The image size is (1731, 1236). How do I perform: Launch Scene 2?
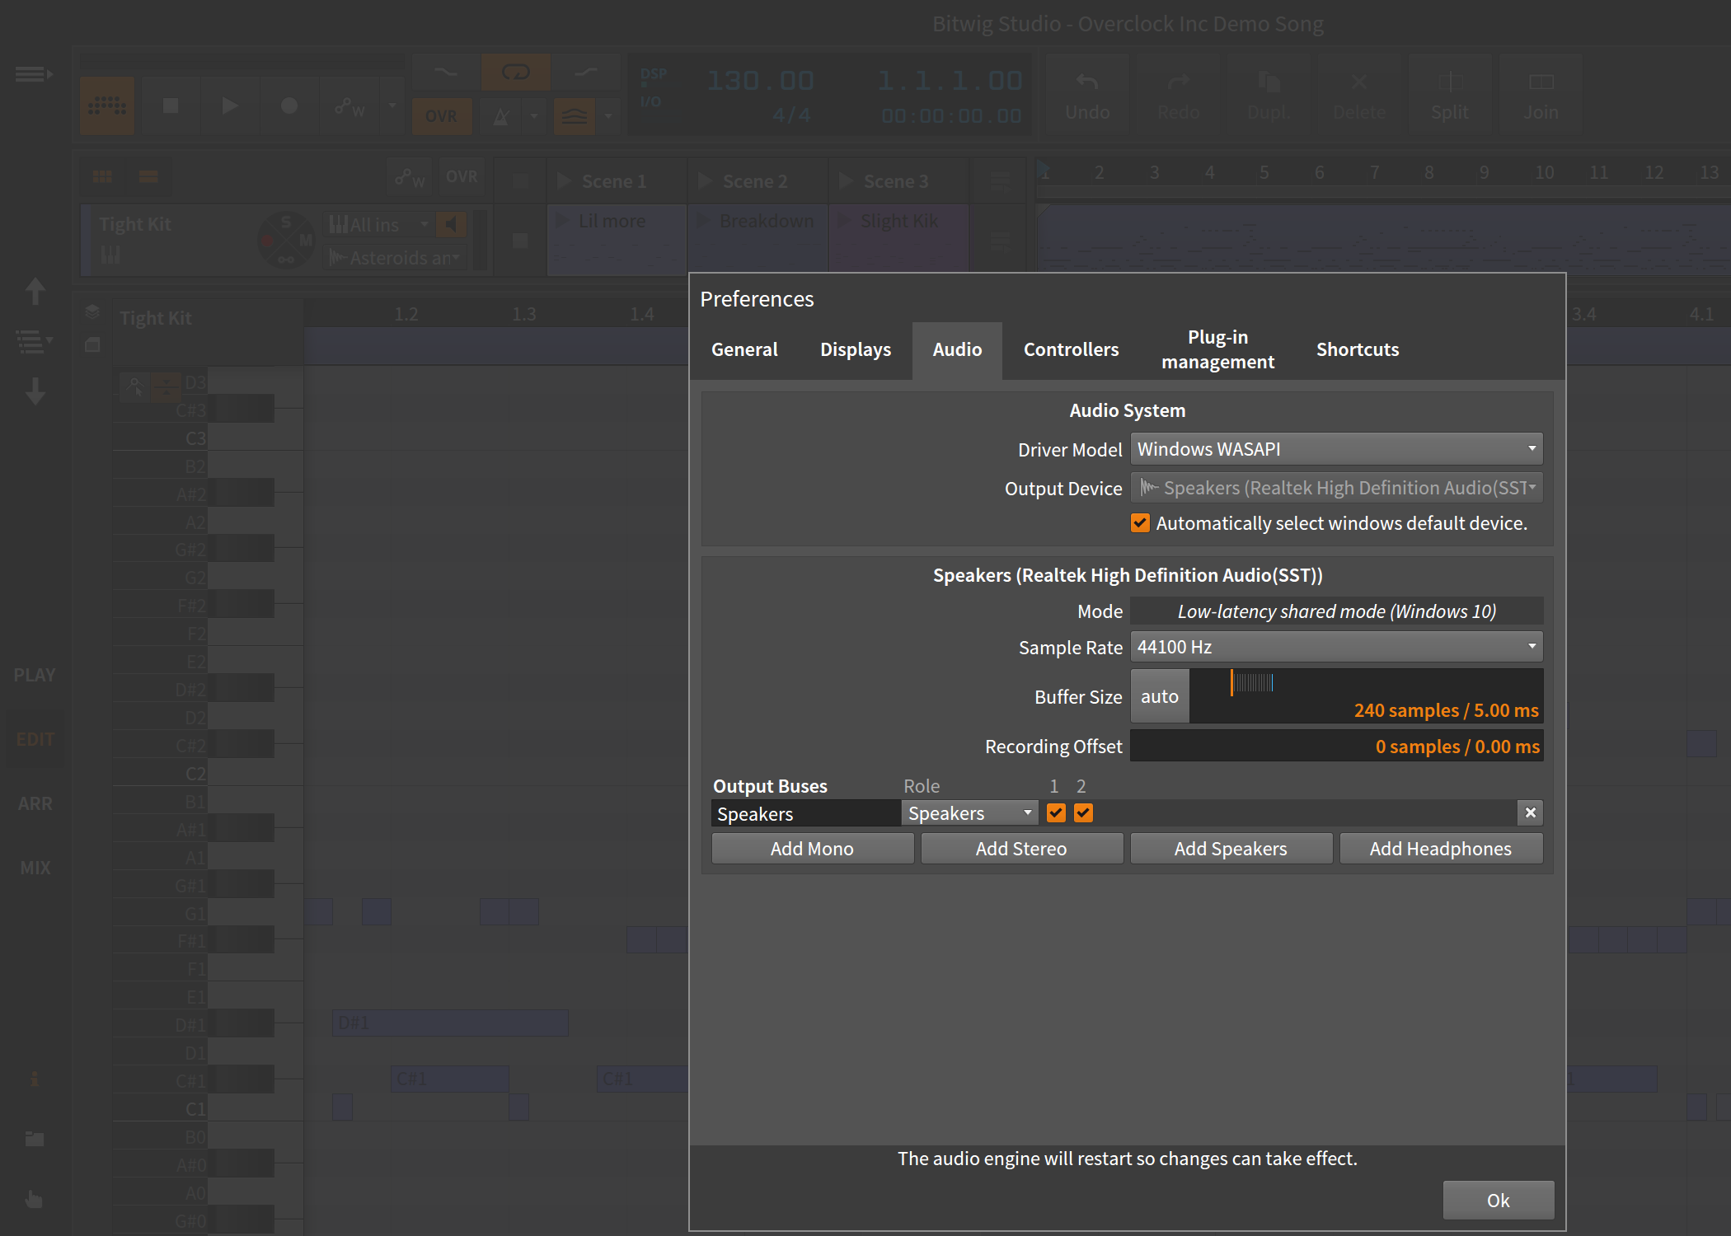tap(706, 180)
